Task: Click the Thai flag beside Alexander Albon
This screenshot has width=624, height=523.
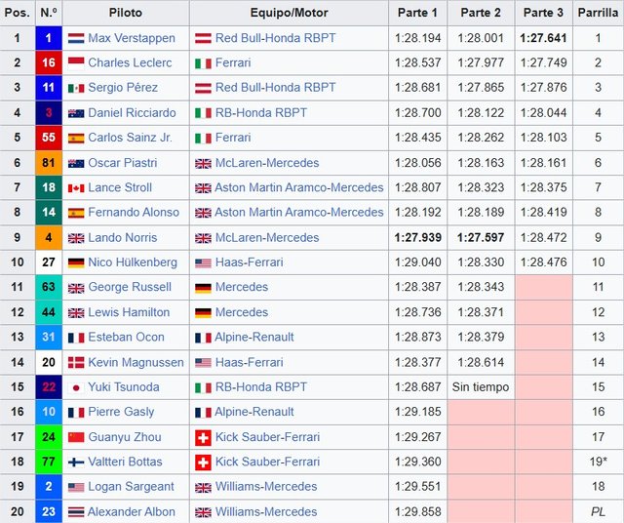Action: coord(76,512)
